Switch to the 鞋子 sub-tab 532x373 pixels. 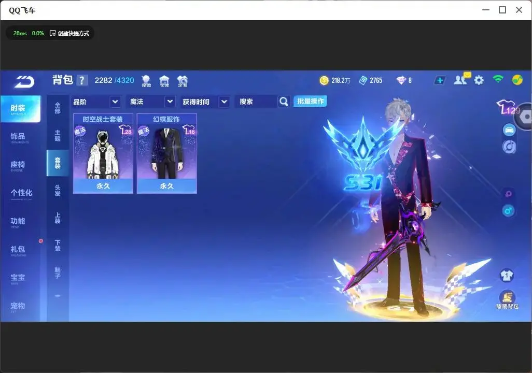point(58,273)
